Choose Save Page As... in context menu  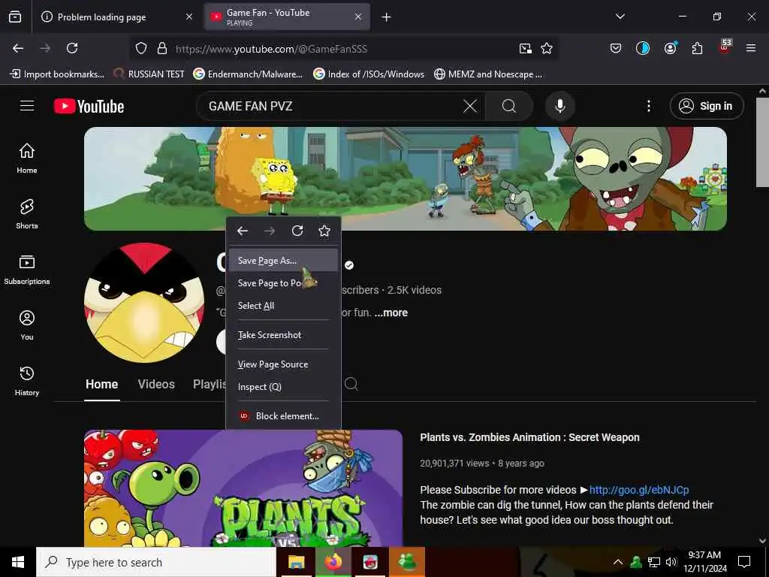[283, 261]
